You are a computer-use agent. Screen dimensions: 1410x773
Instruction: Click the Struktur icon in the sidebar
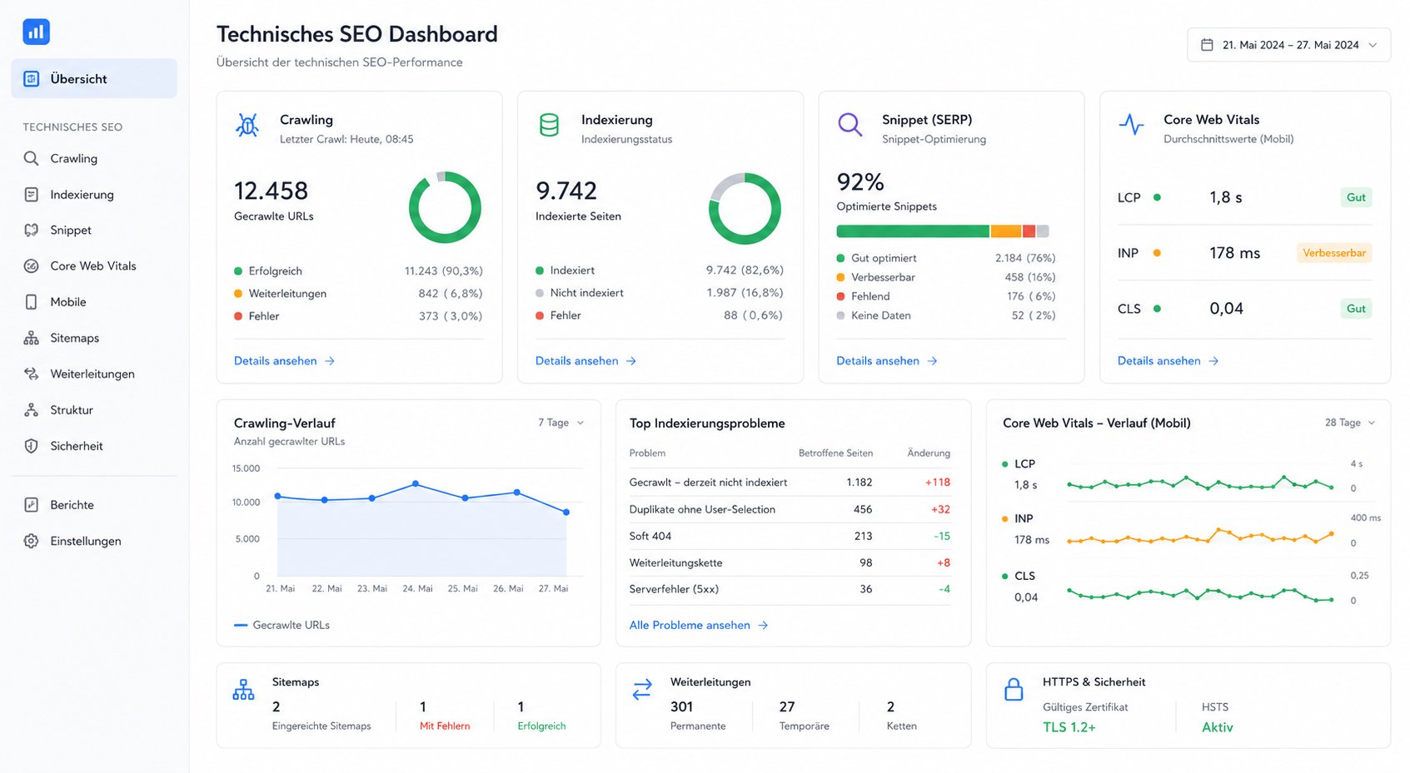(31, 410)
